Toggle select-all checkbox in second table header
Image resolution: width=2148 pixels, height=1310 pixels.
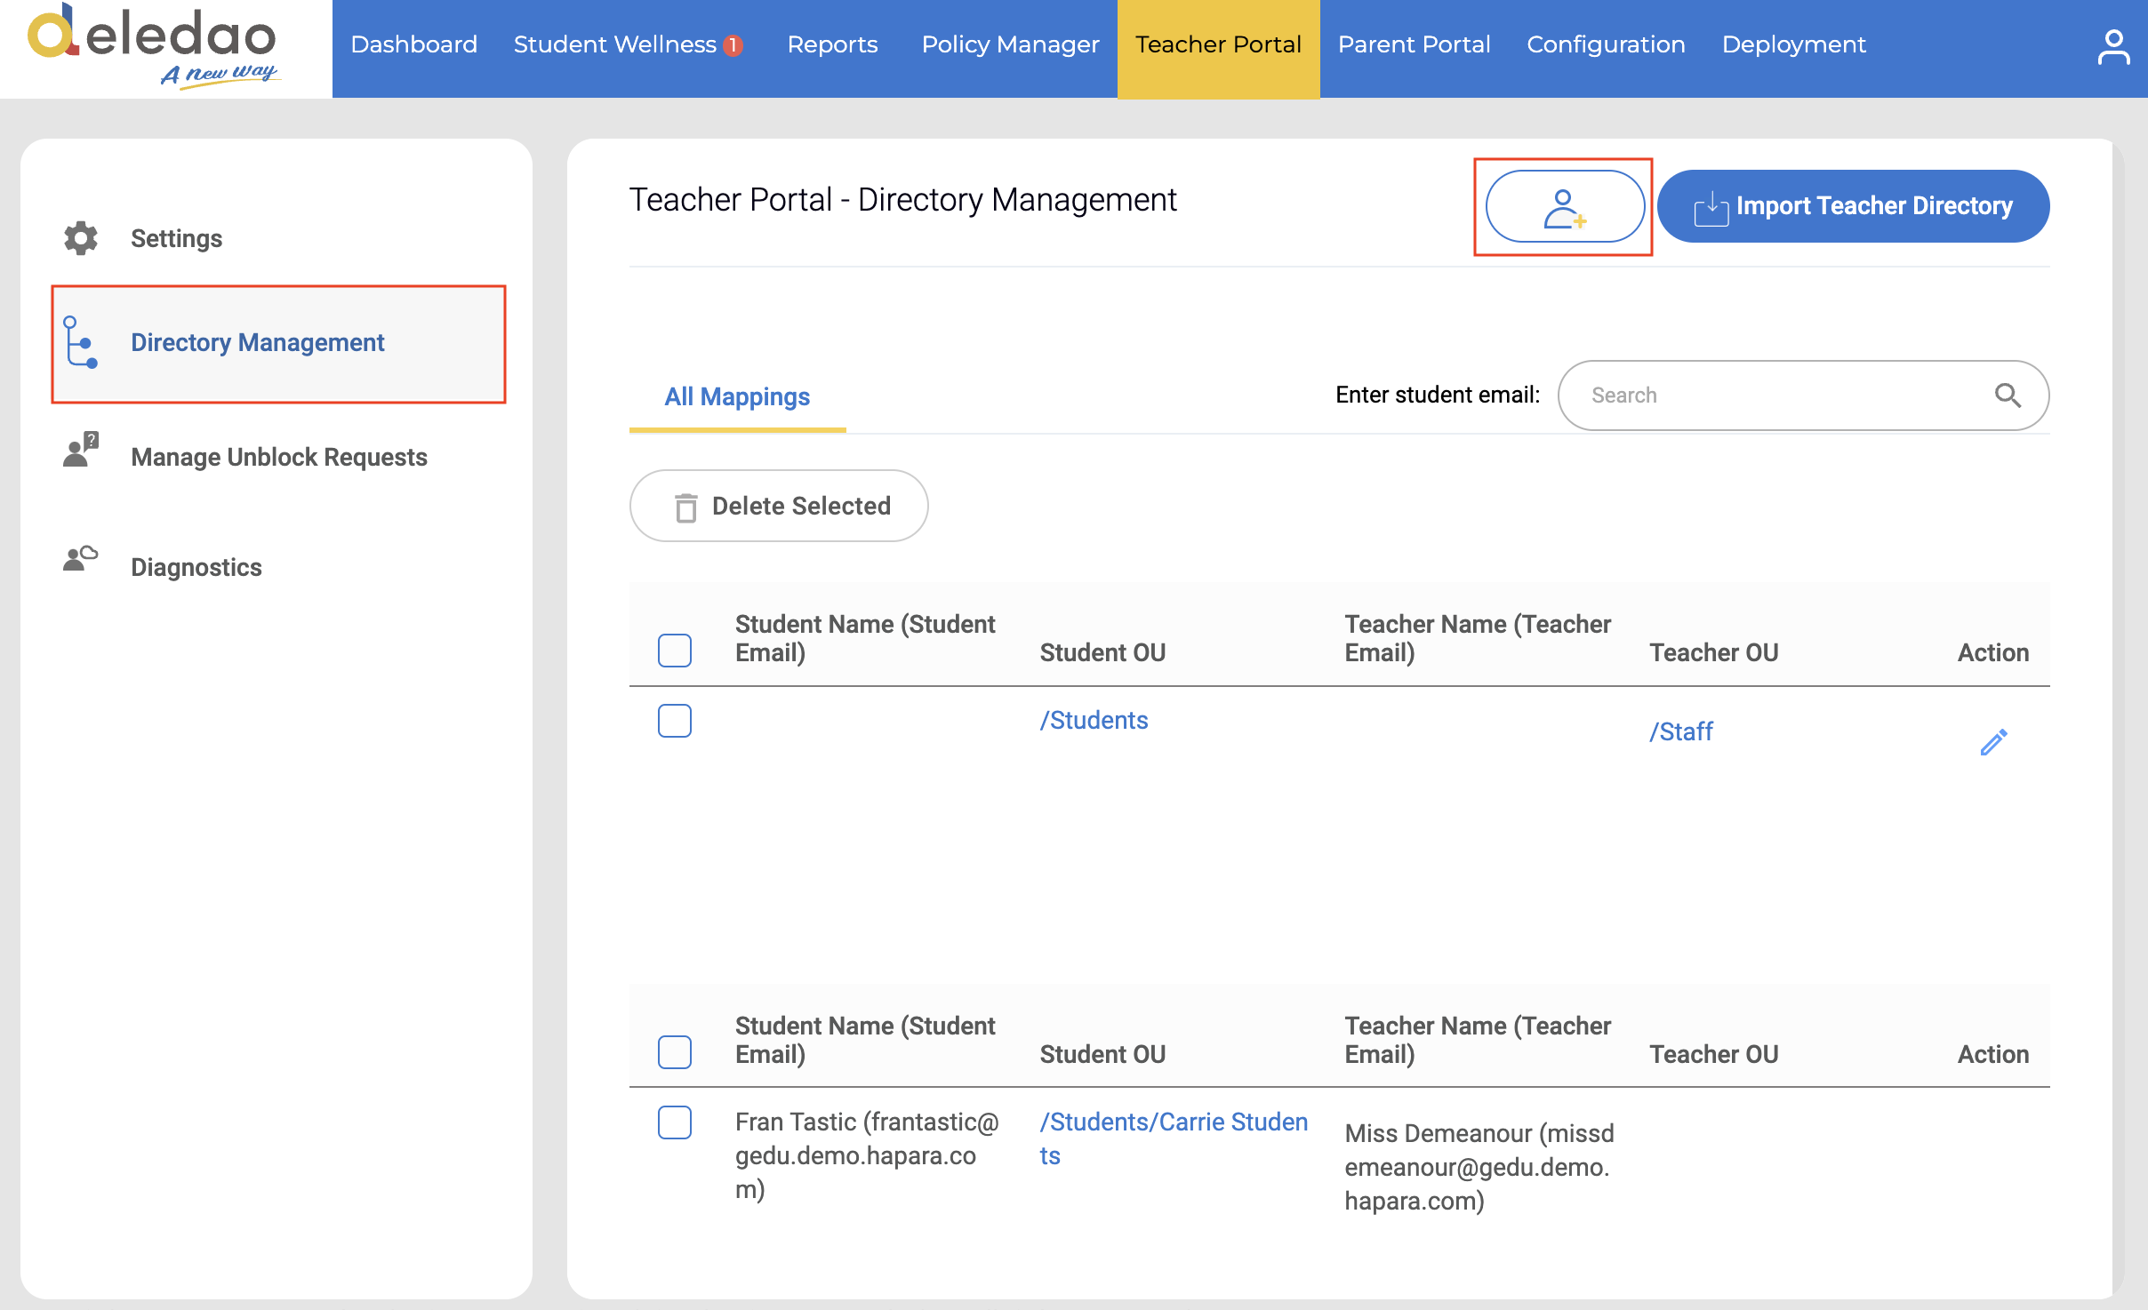pos(675,1052)
